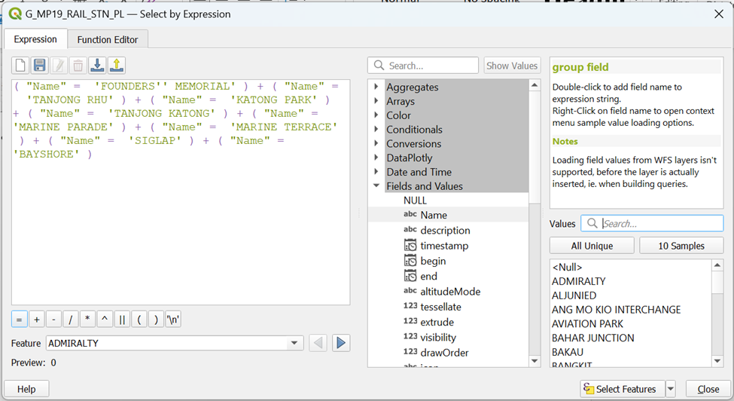Insert the string concatenation || operator

point(122,319)
